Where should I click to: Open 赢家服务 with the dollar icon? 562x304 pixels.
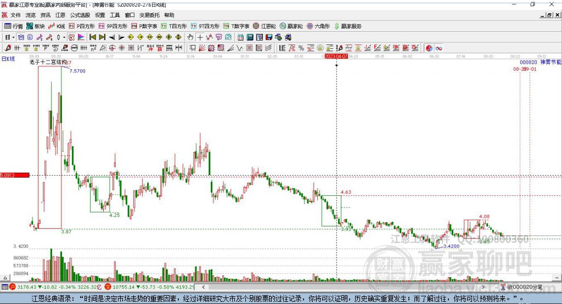347,26
